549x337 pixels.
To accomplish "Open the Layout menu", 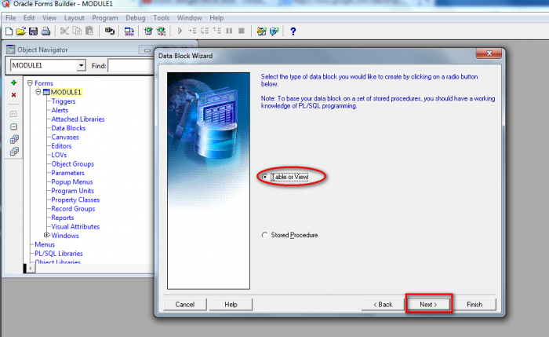I will (75, 18).
